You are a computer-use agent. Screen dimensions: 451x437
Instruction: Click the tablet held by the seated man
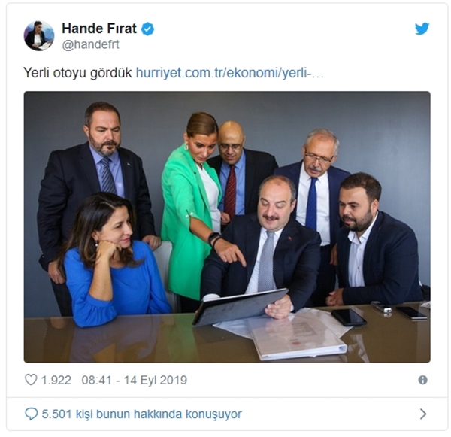241,307
